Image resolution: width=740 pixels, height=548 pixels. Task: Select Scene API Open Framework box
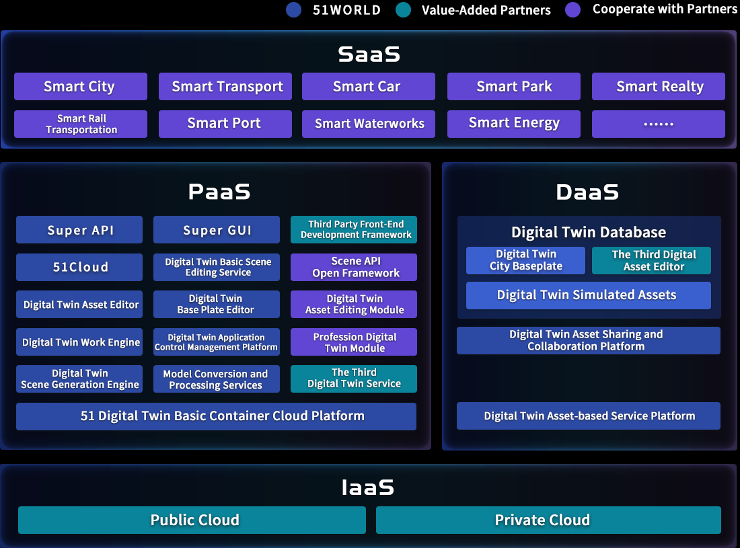(x=354, y=267)
